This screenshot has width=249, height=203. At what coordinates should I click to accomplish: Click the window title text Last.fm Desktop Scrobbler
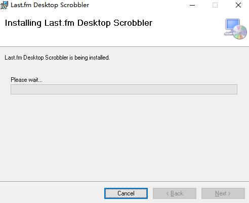50,5
